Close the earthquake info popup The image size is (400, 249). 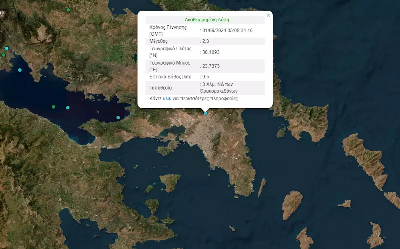268,15
